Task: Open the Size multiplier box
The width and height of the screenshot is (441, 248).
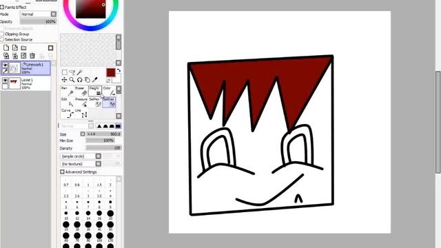Action: 83,134
